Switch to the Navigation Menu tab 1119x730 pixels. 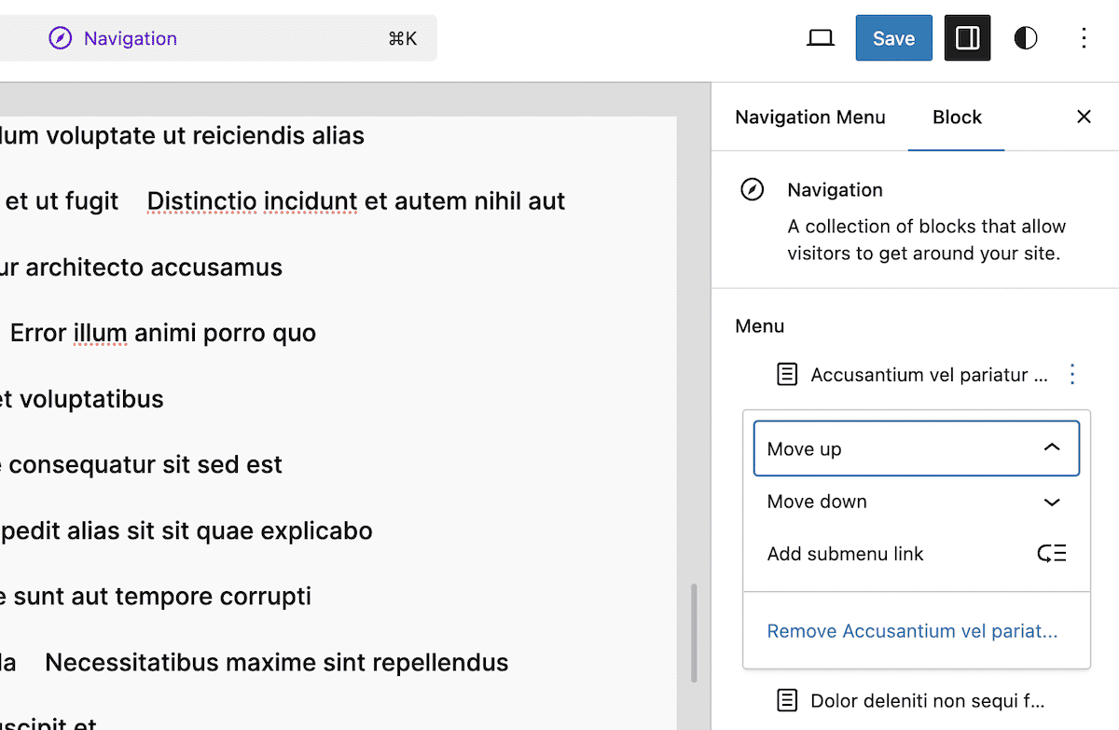coord(809,117)
